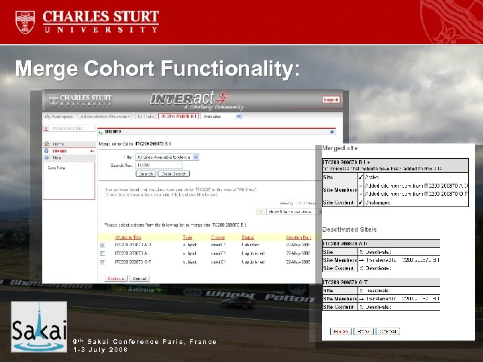This screenshot has width=483, height=362.
Task: Click the Merge Cohort Functionality slide title
Action: click(158, 68)
